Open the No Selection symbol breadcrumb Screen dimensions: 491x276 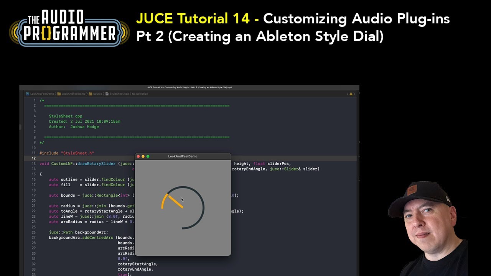pos(140,94)
